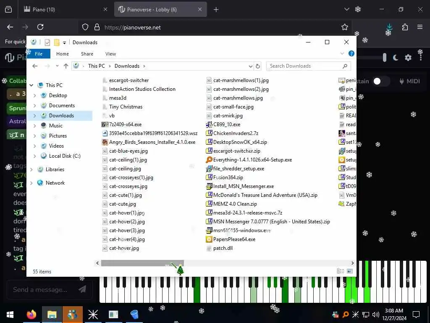
Task: Expand the Pictures tree node
Action: [x=34, y=136]
